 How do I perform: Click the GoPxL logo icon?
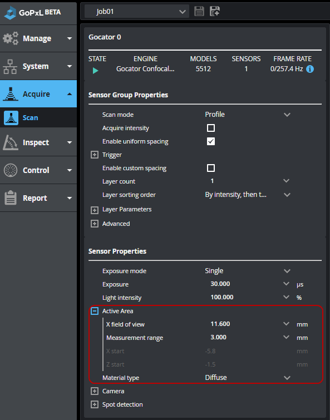[10, 13]
